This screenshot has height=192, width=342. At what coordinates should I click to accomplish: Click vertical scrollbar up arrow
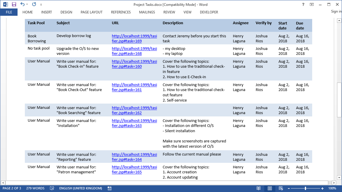(339, 21)
